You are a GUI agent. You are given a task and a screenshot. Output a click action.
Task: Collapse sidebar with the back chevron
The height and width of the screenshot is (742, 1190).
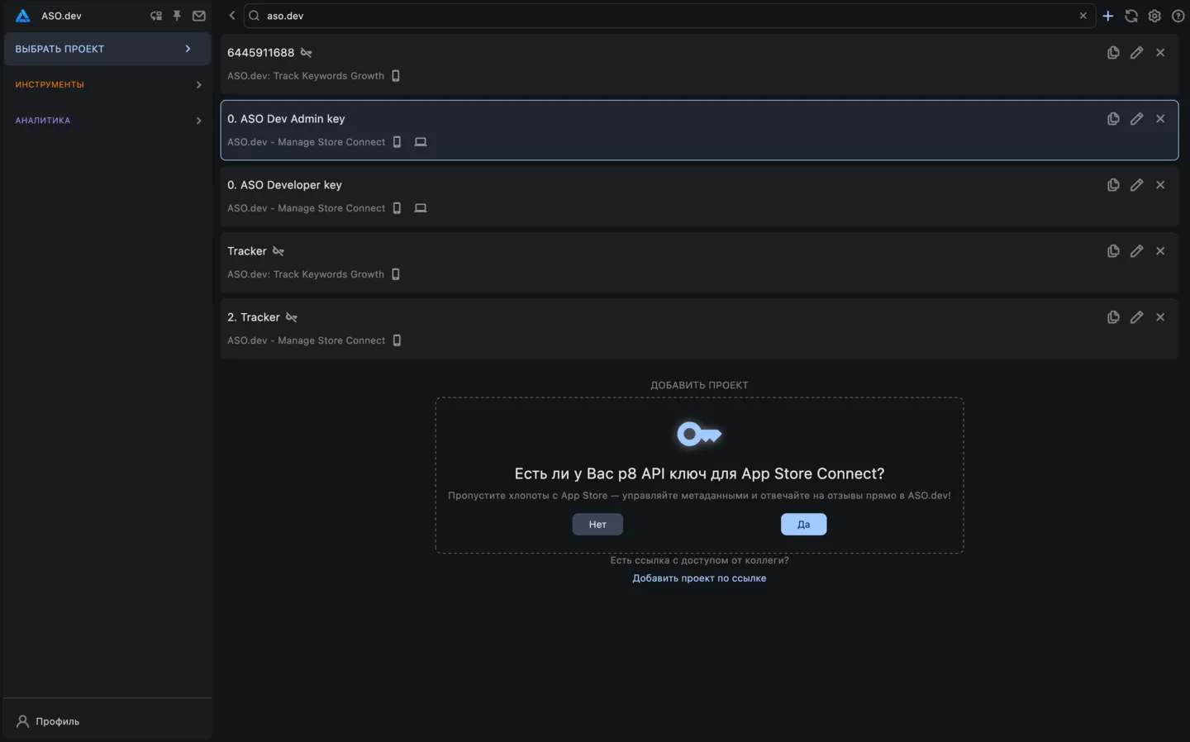tap(232, 16)
